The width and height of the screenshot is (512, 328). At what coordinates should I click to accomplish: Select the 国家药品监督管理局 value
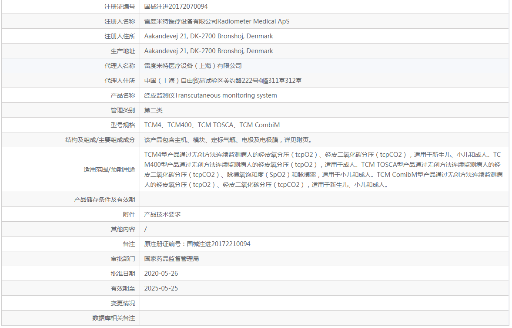tap(172, 259)
